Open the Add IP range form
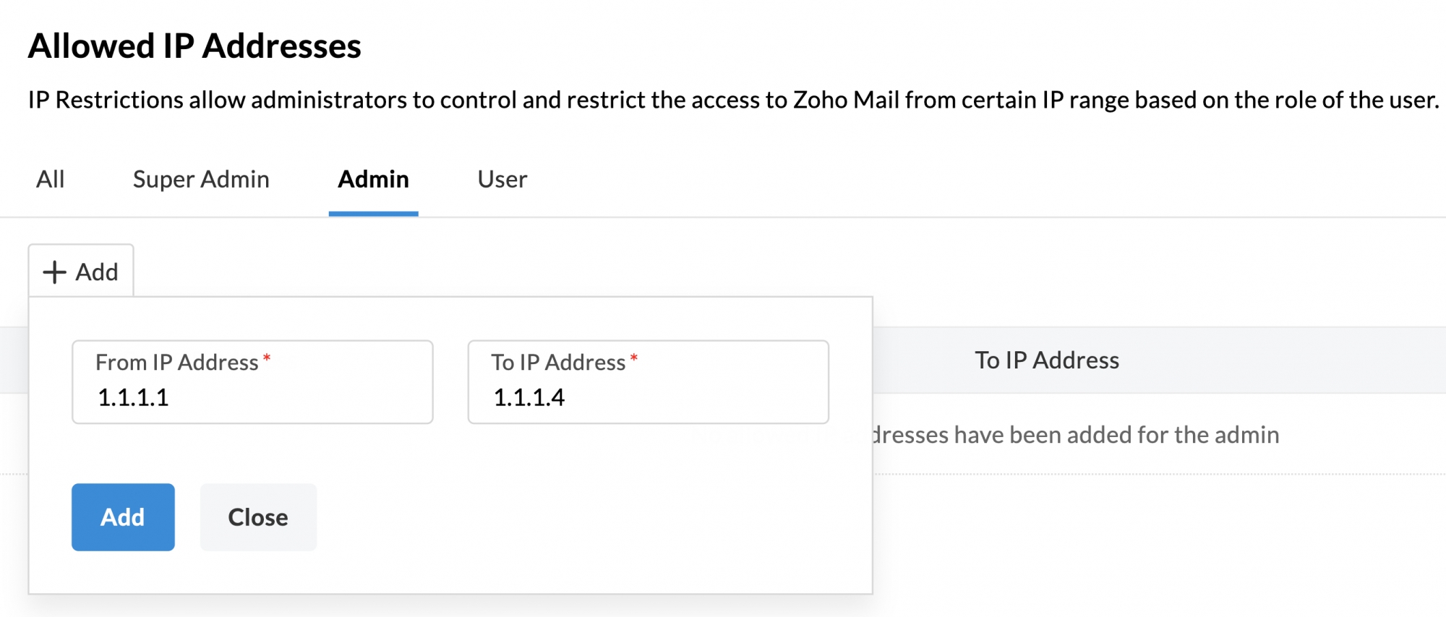 (81, 272)
